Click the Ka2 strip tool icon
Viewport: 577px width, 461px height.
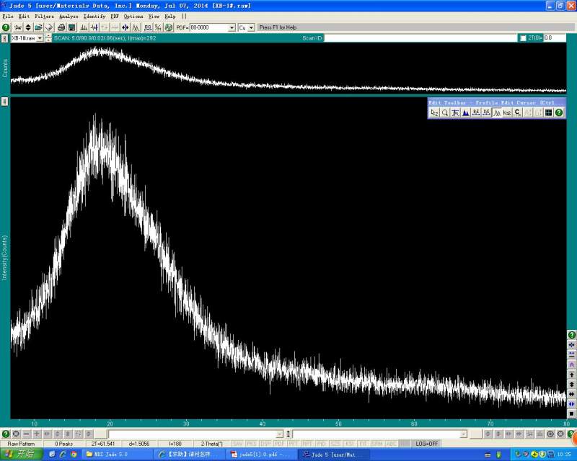pyautogui.click(x=507, y=112)
